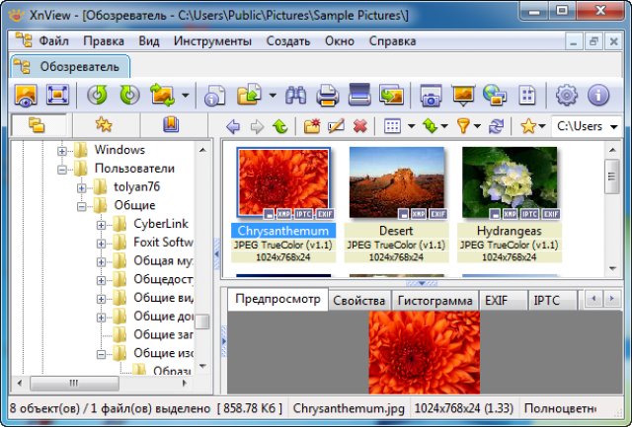This screenshot has width=632, height=427.
Task: Rotate image left using toolbar icon
Action: click(96, 96)
